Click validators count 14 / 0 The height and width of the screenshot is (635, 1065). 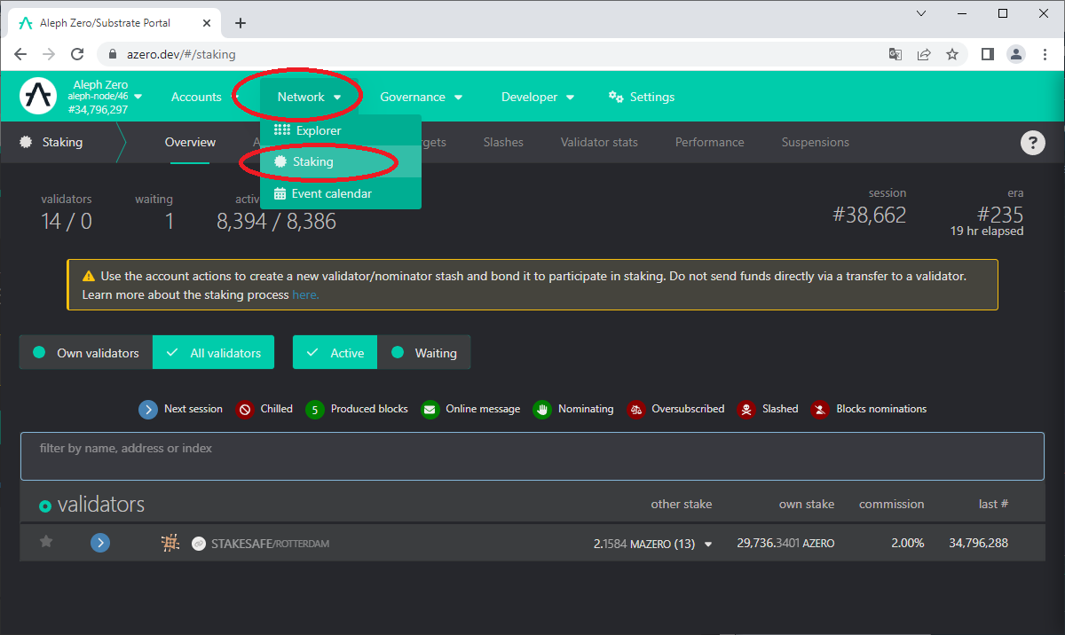(67, 221)
